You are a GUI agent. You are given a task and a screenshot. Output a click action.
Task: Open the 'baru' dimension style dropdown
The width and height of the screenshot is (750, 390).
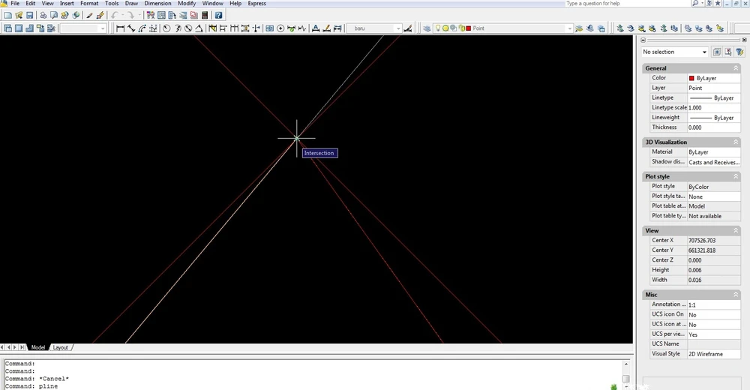click(x=397, y=28)
